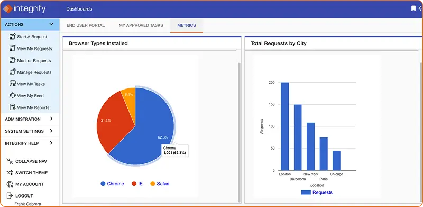This screenshot has width=423, height=207.
Task: Click the Manage Requests icon
Action: pyautogui.click(x=12, y=72)
